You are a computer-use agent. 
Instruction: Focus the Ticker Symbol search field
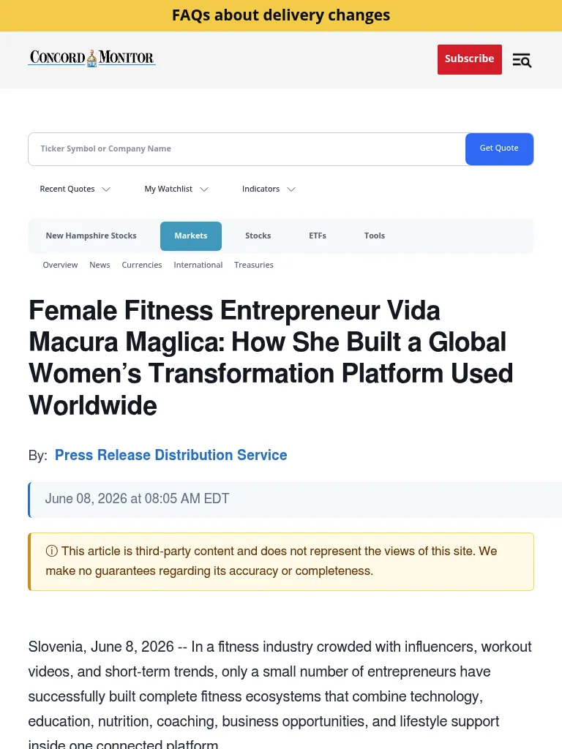(247, 149)
